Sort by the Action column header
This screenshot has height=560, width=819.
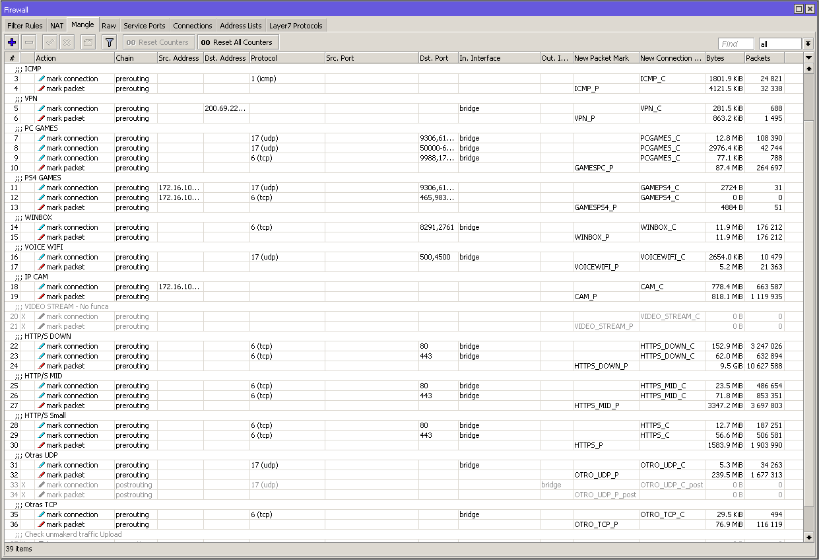click(74, 58)
